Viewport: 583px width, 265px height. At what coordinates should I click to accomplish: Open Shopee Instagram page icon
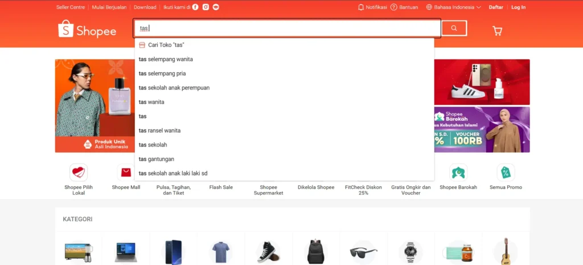click(206, 7)
